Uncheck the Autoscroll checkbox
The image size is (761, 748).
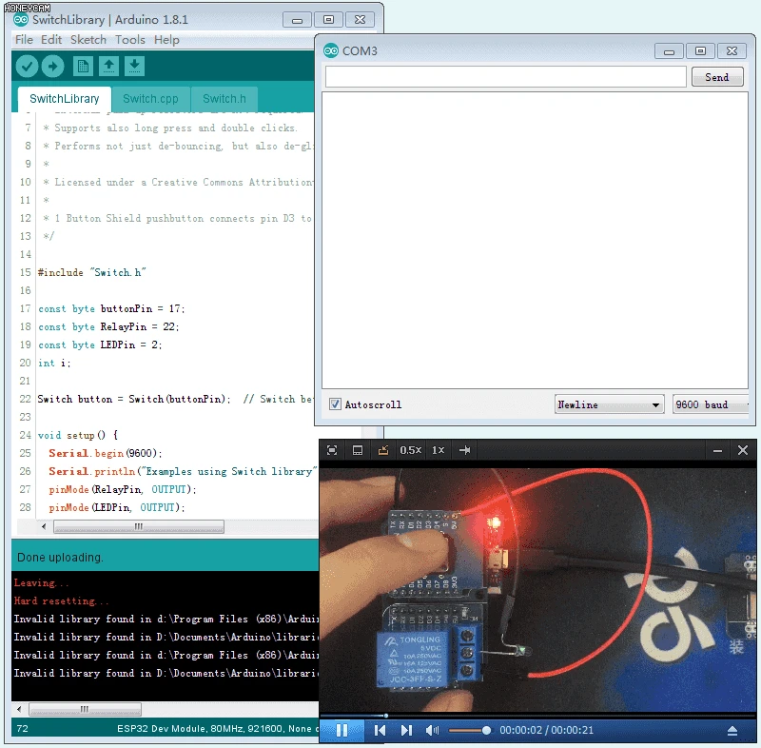[335, 404]
